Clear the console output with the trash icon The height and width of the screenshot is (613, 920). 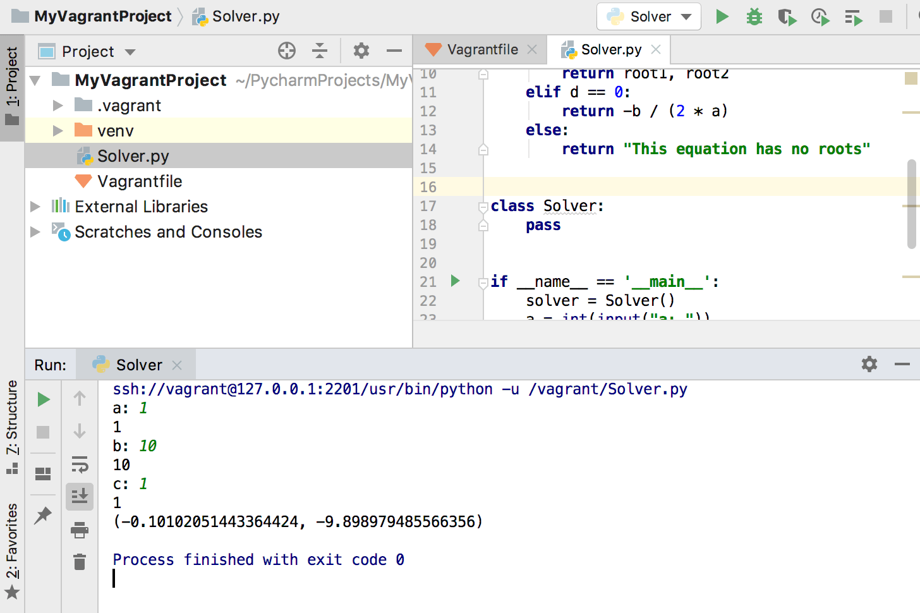[80, 562]
